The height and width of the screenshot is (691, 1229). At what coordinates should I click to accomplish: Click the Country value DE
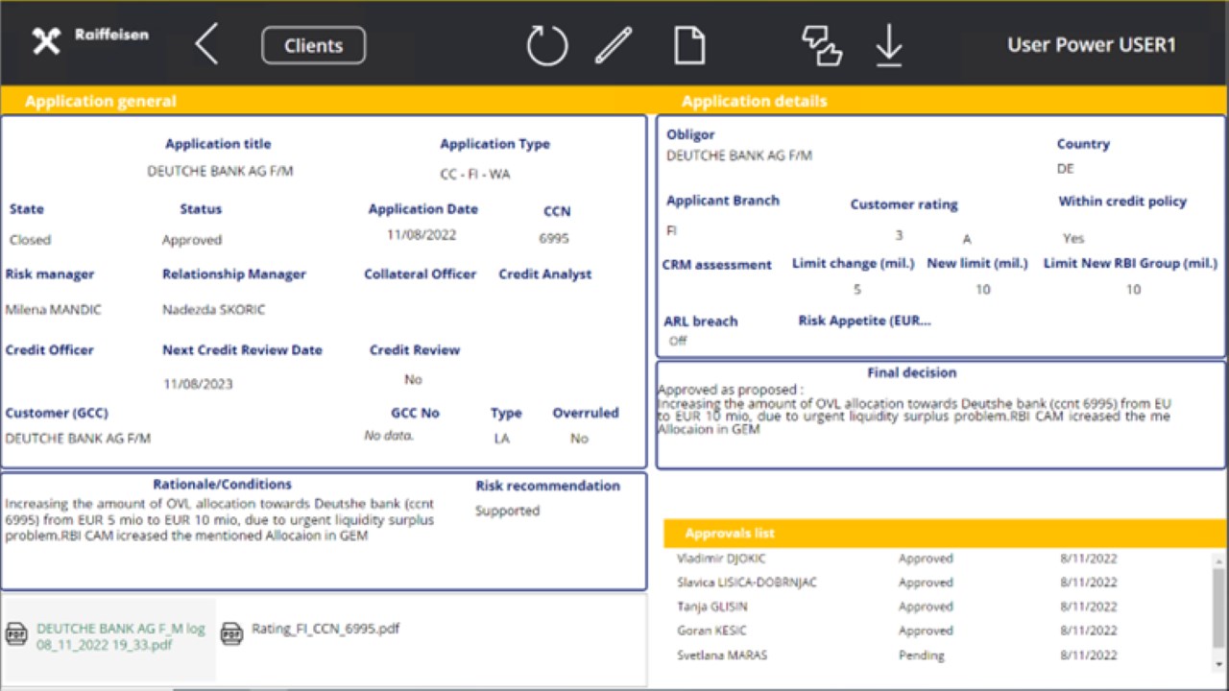[1066, 169]
